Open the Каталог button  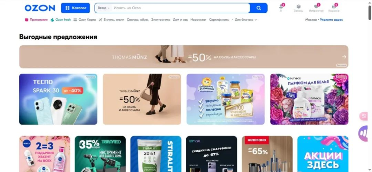[76, 8]
